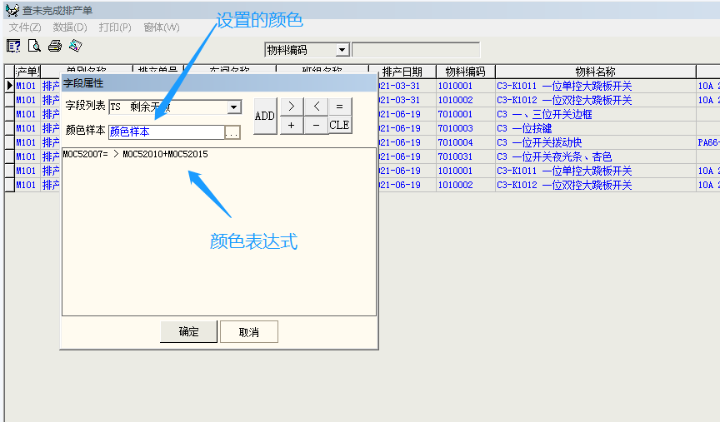Expand the 字段列表 field dropdown
720x422 pixels.
coord(234,107)
